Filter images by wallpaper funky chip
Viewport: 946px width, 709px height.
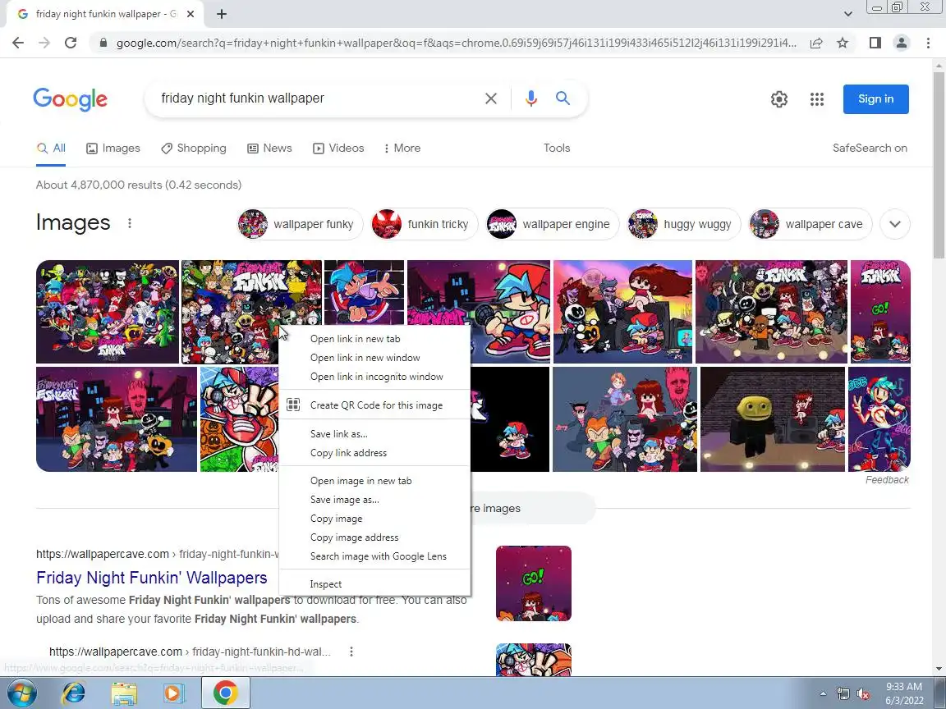[x=301, y=224]
